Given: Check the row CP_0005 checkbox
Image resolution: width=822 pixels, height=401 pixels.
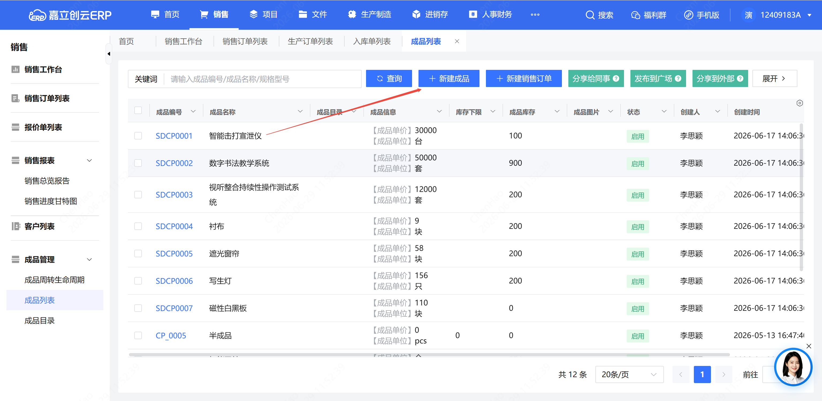Looking at the screenshot, I should coord(138,336).
